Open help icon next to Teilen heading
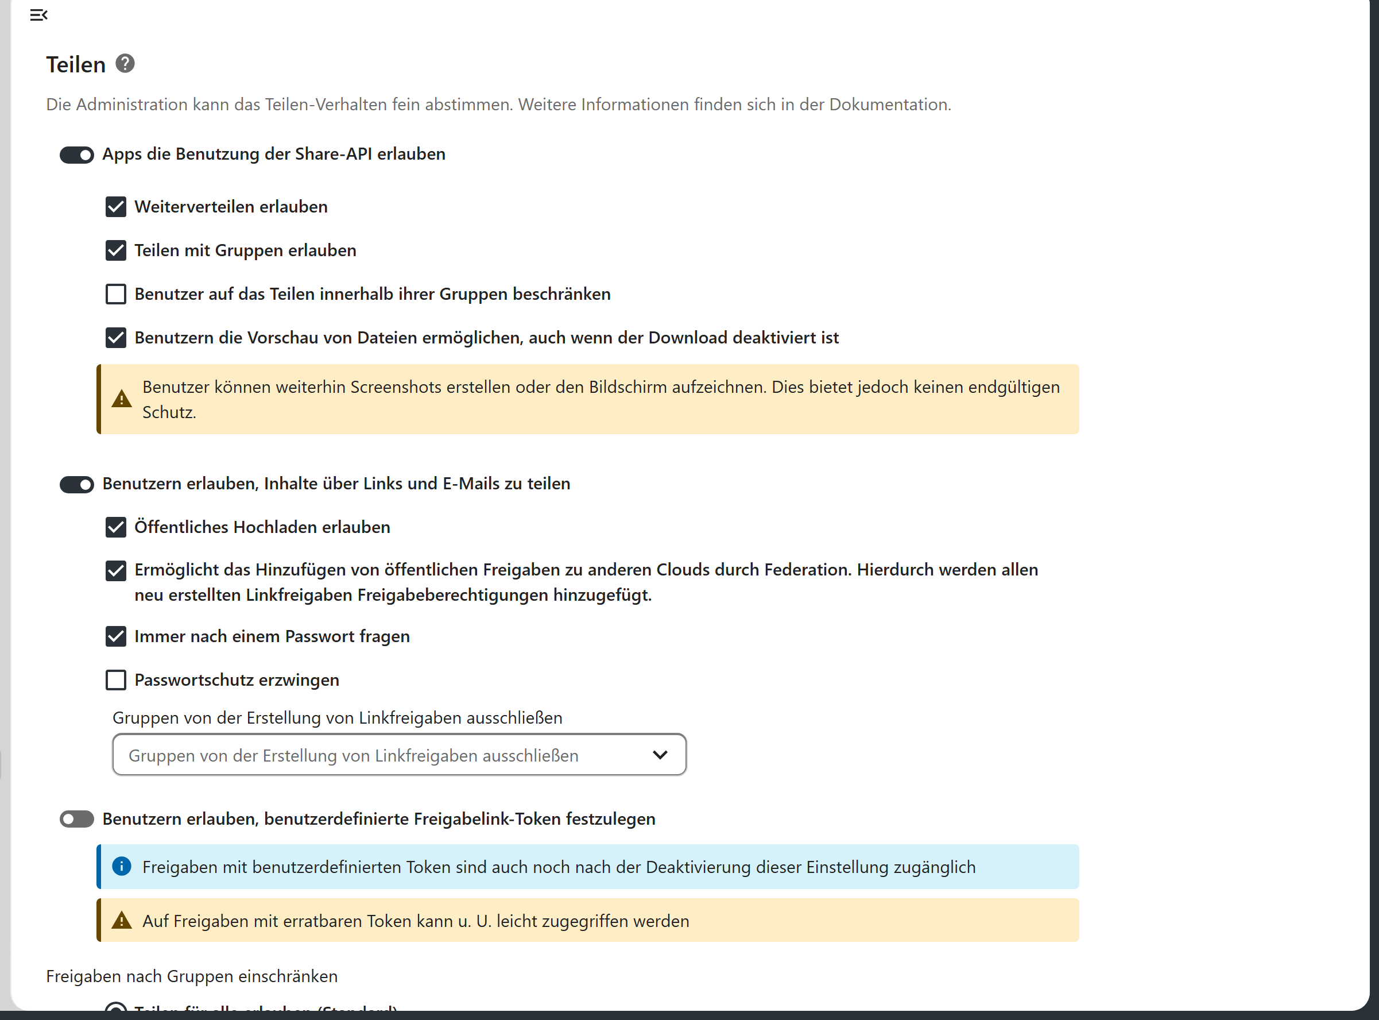The width and height of the screenshot is (1379, 1020). click(x=125, y=64)
